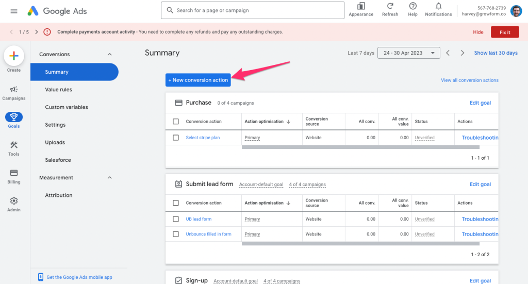Click the Purchase table horizontal scrollbar

point(360,147)
